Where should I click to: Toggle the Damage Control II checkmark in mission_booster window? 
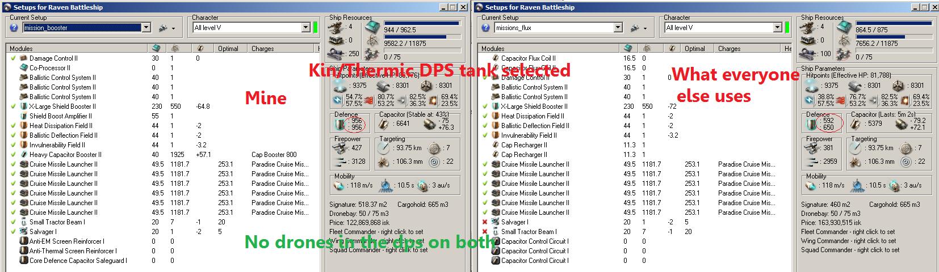13,58
